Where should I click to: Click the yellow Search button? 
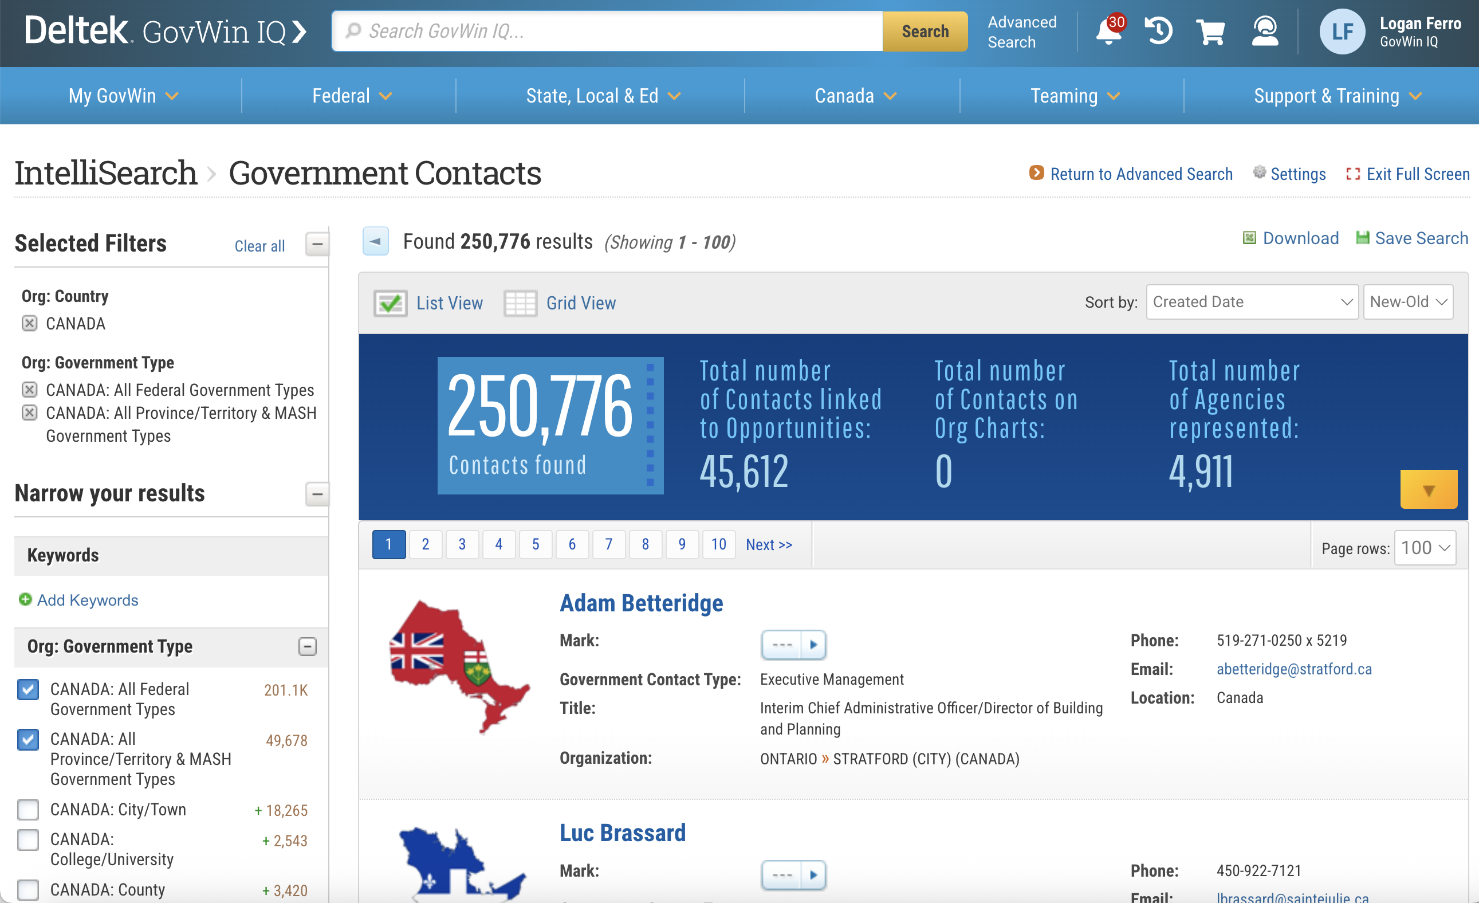pyautogui.click(x=925, y=31)
